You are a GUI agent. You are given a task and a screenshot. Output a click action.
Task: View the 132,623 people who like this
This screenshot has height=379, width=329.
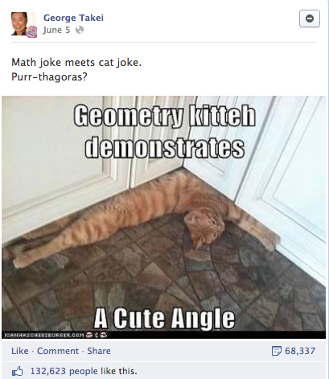click(x=84, y=371)
